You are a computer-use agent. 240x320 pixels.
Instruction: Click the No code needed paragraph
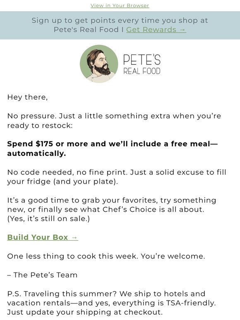pos(117,177)
